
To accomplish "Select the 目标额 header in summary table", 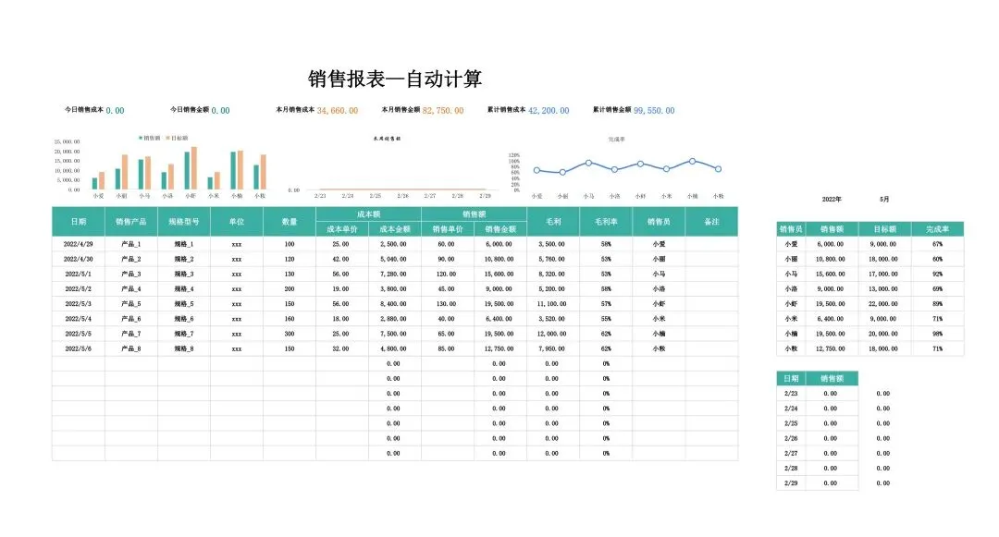I will (884, 229).
